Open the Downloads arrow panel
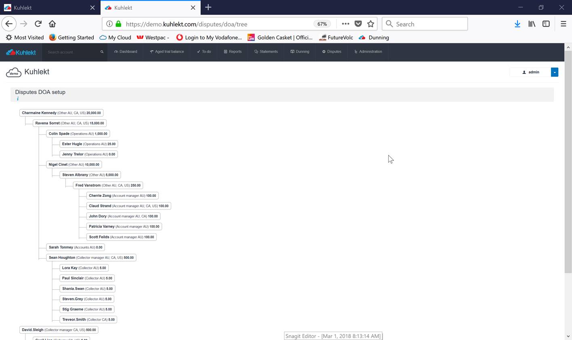 point(517,24)
